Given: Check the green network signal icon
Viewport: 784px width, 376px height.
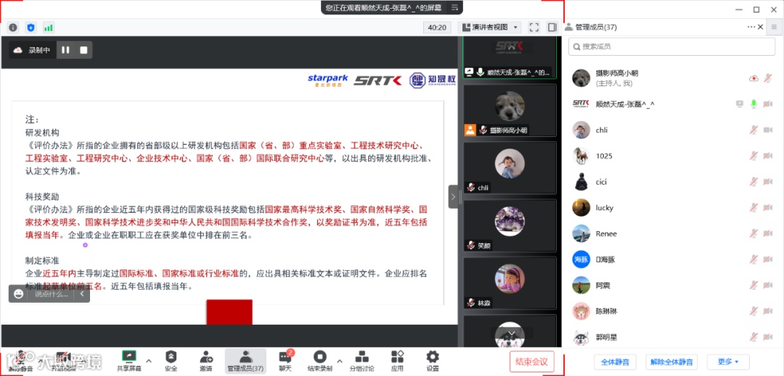Looking at the screenshot, I should tap(48, 28).
